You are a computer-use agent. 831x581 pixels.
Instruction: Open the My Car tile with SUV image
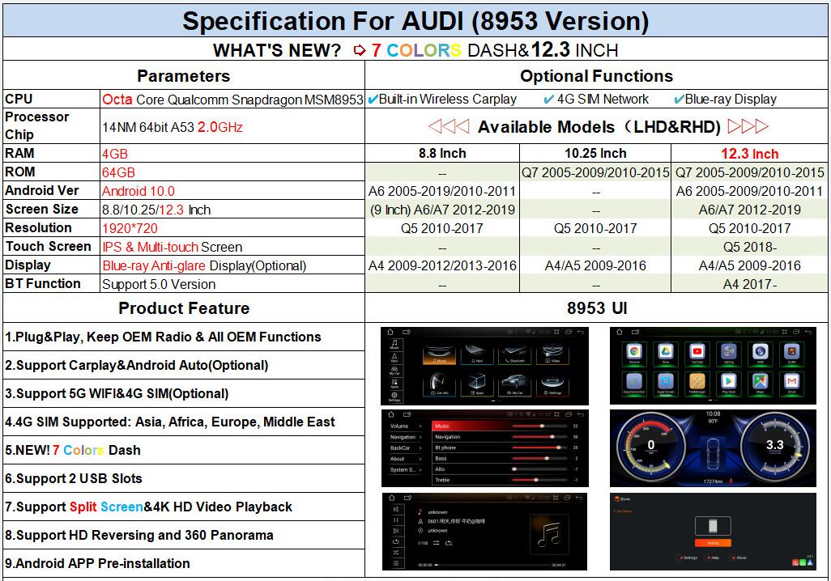(514, 384)
